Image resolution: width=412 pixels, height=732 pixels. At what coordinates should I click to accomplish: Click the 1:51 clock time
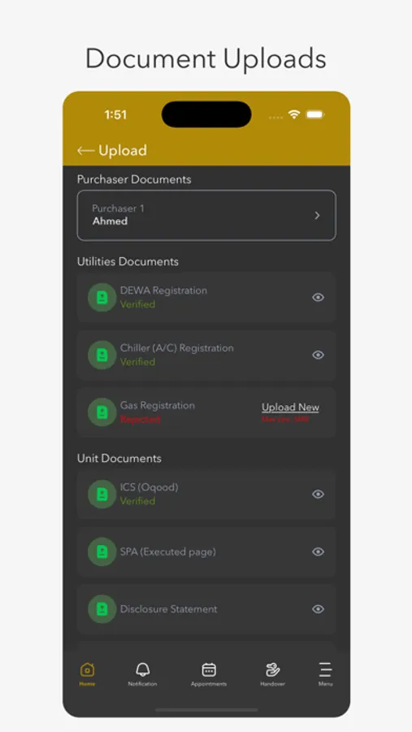tap(115, 115)
